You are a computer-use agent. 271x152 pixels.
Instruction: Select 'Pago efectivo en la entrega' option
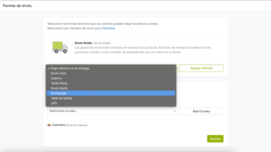[x=70, y=68]
